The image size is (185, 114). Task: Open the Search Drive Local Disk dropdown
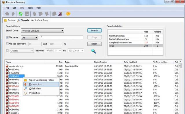[x=42, y=31]
